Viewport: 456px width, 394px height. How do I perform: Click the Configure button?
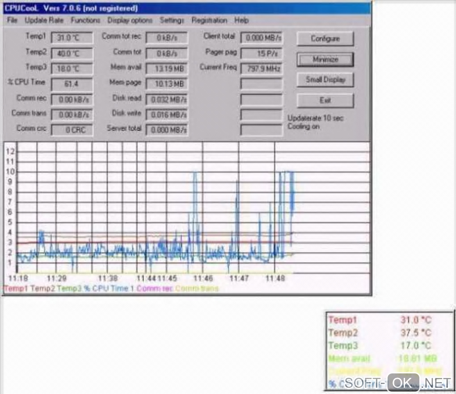tap(325, 39)
